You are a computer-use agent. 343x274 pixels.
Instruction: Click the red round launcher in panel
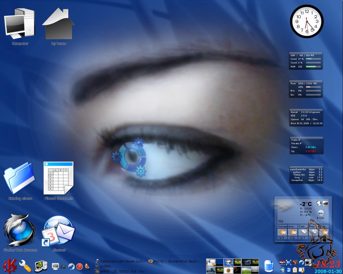(79, 266)
